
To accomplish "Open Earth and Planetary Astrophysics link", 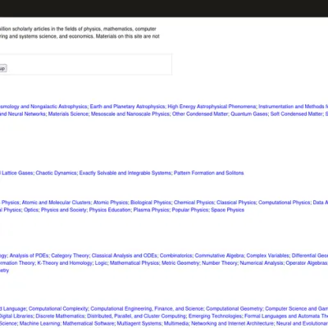I will click(x=127, y=107).
